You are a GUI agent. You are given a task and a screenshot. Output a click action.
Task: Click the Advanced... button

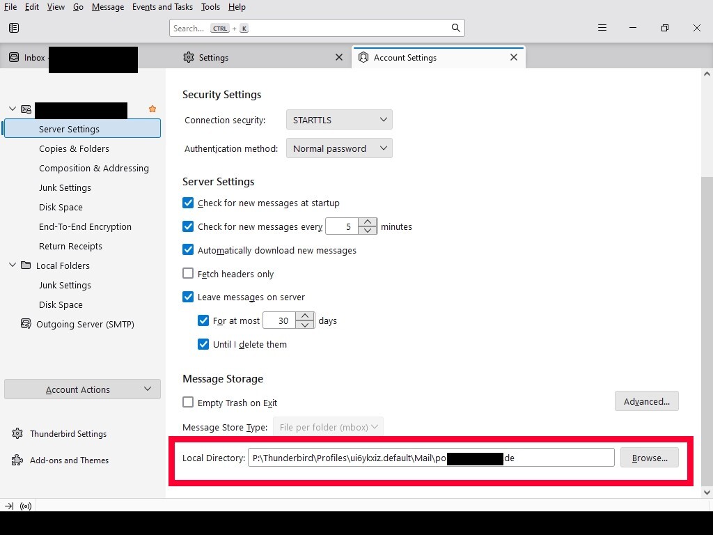pos(646,401)
